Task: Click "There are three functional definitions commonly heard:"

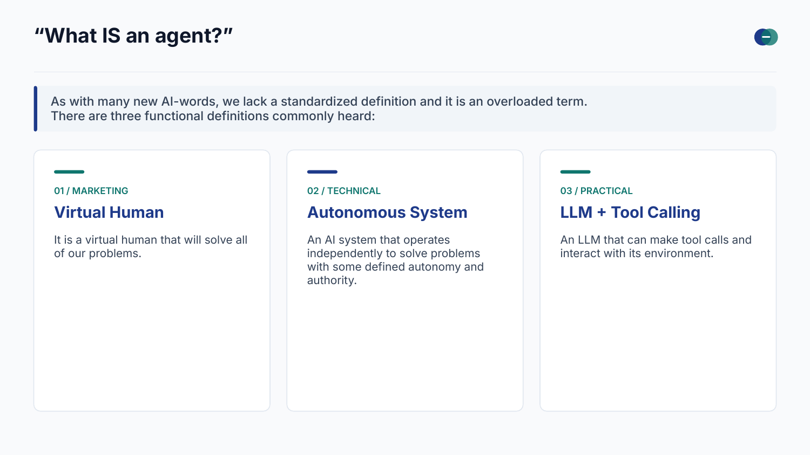Action: [x=213, y=116]
